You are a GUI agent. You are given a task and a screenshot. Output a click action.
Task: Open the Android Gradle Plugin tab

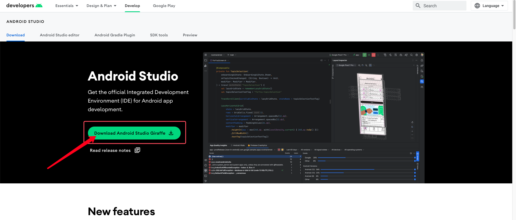(x=115, y=35)
